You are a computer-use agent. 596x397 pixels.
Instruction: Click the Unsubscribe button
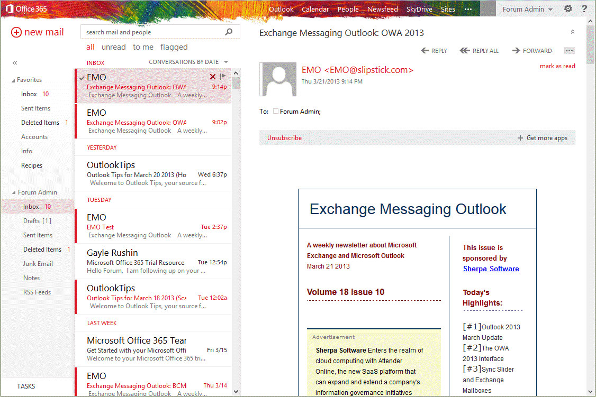point(284,138)
